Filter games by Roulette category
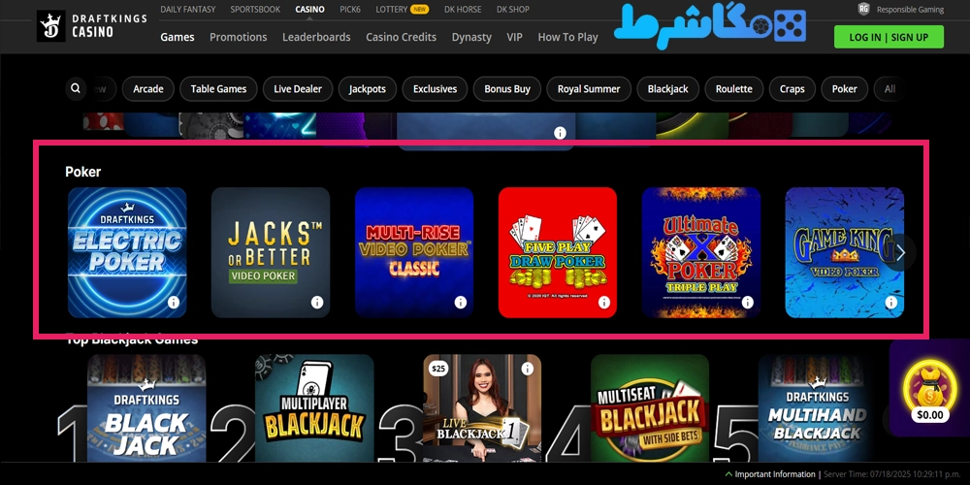This screenshot has height=485, width=970. coord(734,89)
